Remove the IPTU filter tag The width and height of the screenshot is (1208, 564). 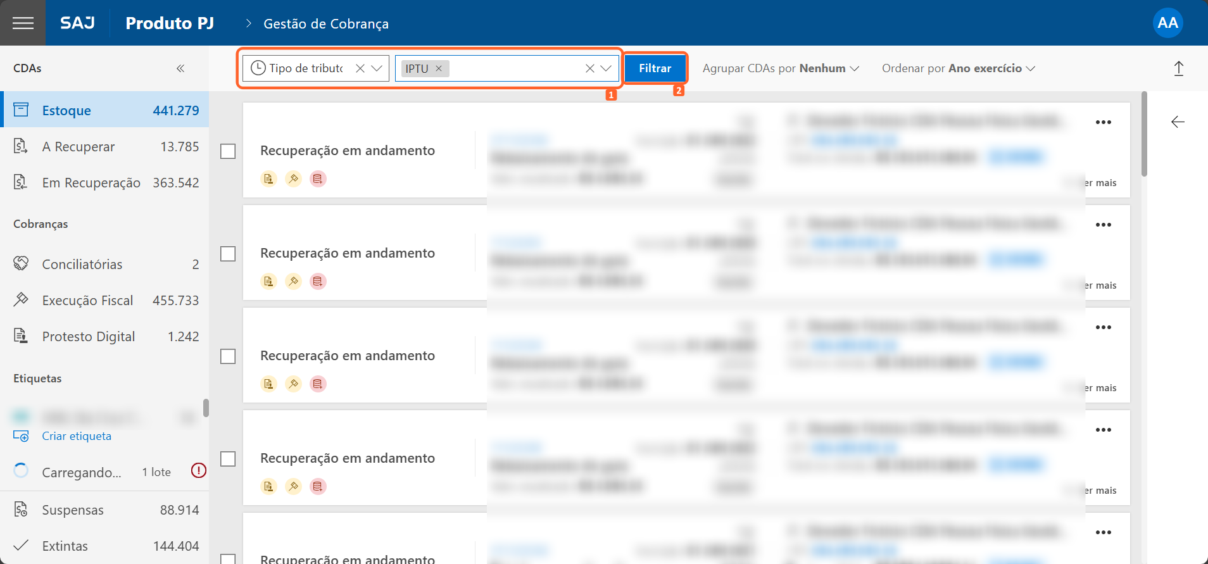coord(439,68)
